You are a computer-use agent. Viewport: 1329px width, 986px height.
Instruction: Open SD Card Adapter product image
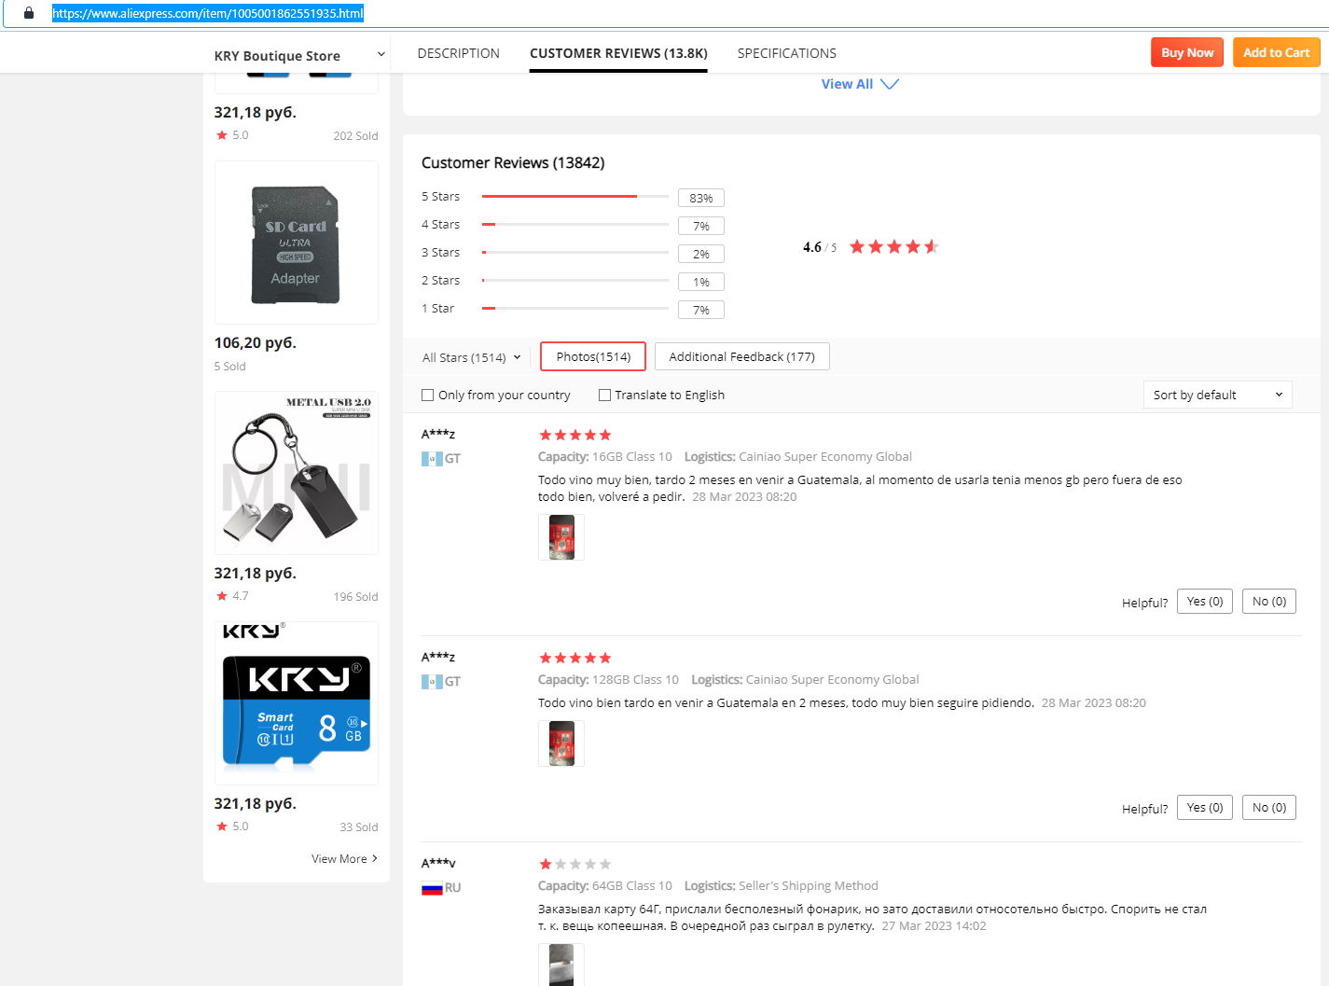297,243
